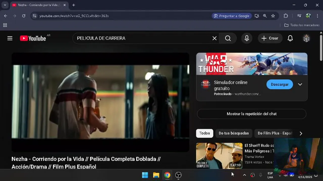Screen dimensions: 323x181
Task: Select the De tus búsquedas chip
Action: tap(234, 133)
